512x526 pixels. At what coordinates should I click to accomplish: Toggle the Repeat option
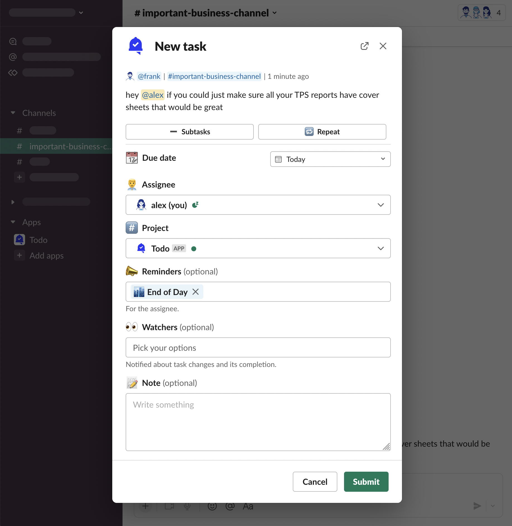coord(322,132)
